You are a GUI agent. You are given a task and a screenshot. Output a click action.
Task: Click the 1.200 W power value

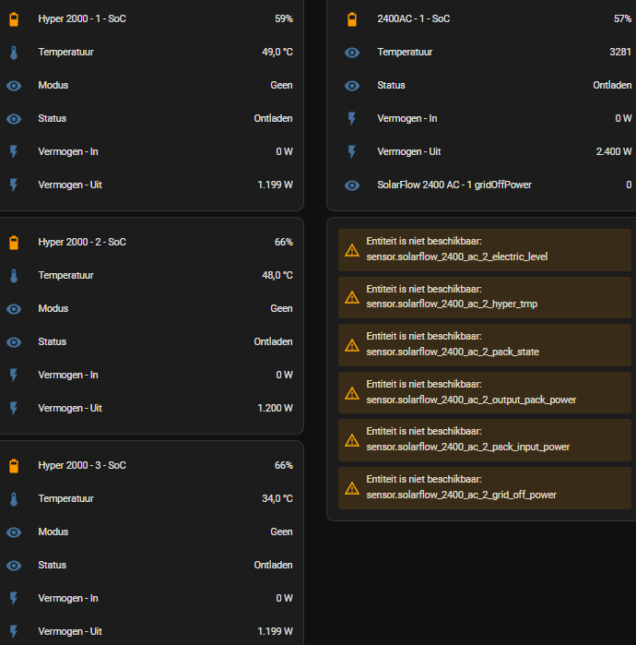(275, 409)
